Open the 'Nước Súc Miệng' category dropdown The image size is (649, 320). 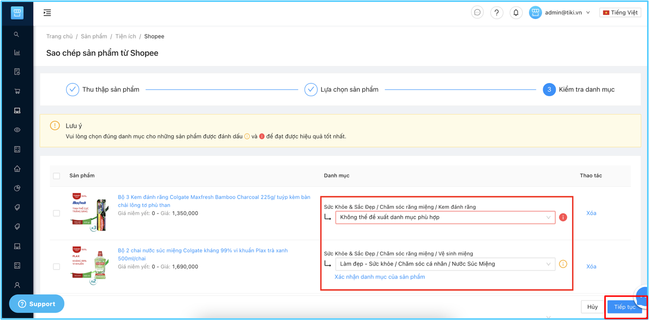pyautogui.click(x=445, y=264)
